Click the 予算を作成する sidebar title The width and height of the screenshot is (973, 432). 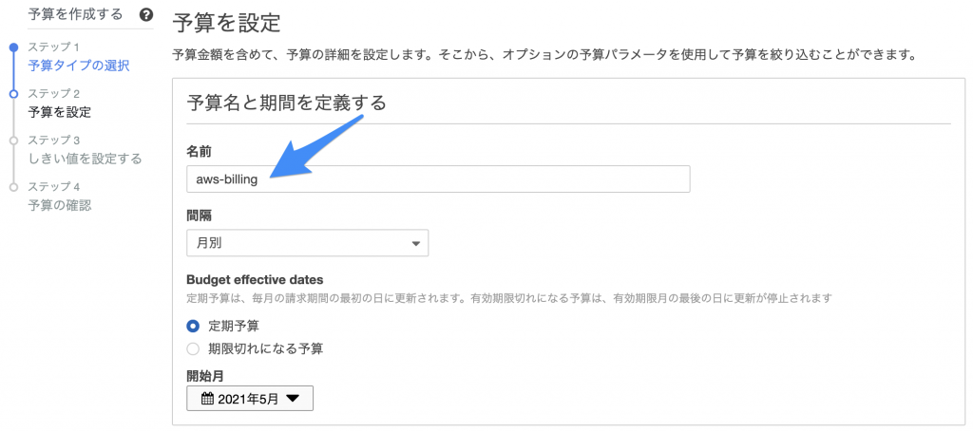pyautogui.click(x=75, y=14)
